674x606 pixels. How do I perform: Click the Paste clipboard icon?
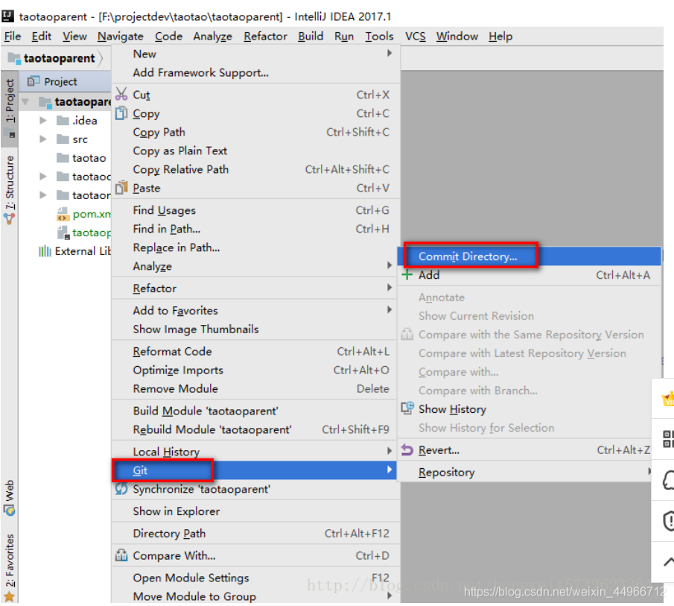[x=121, y=188]
